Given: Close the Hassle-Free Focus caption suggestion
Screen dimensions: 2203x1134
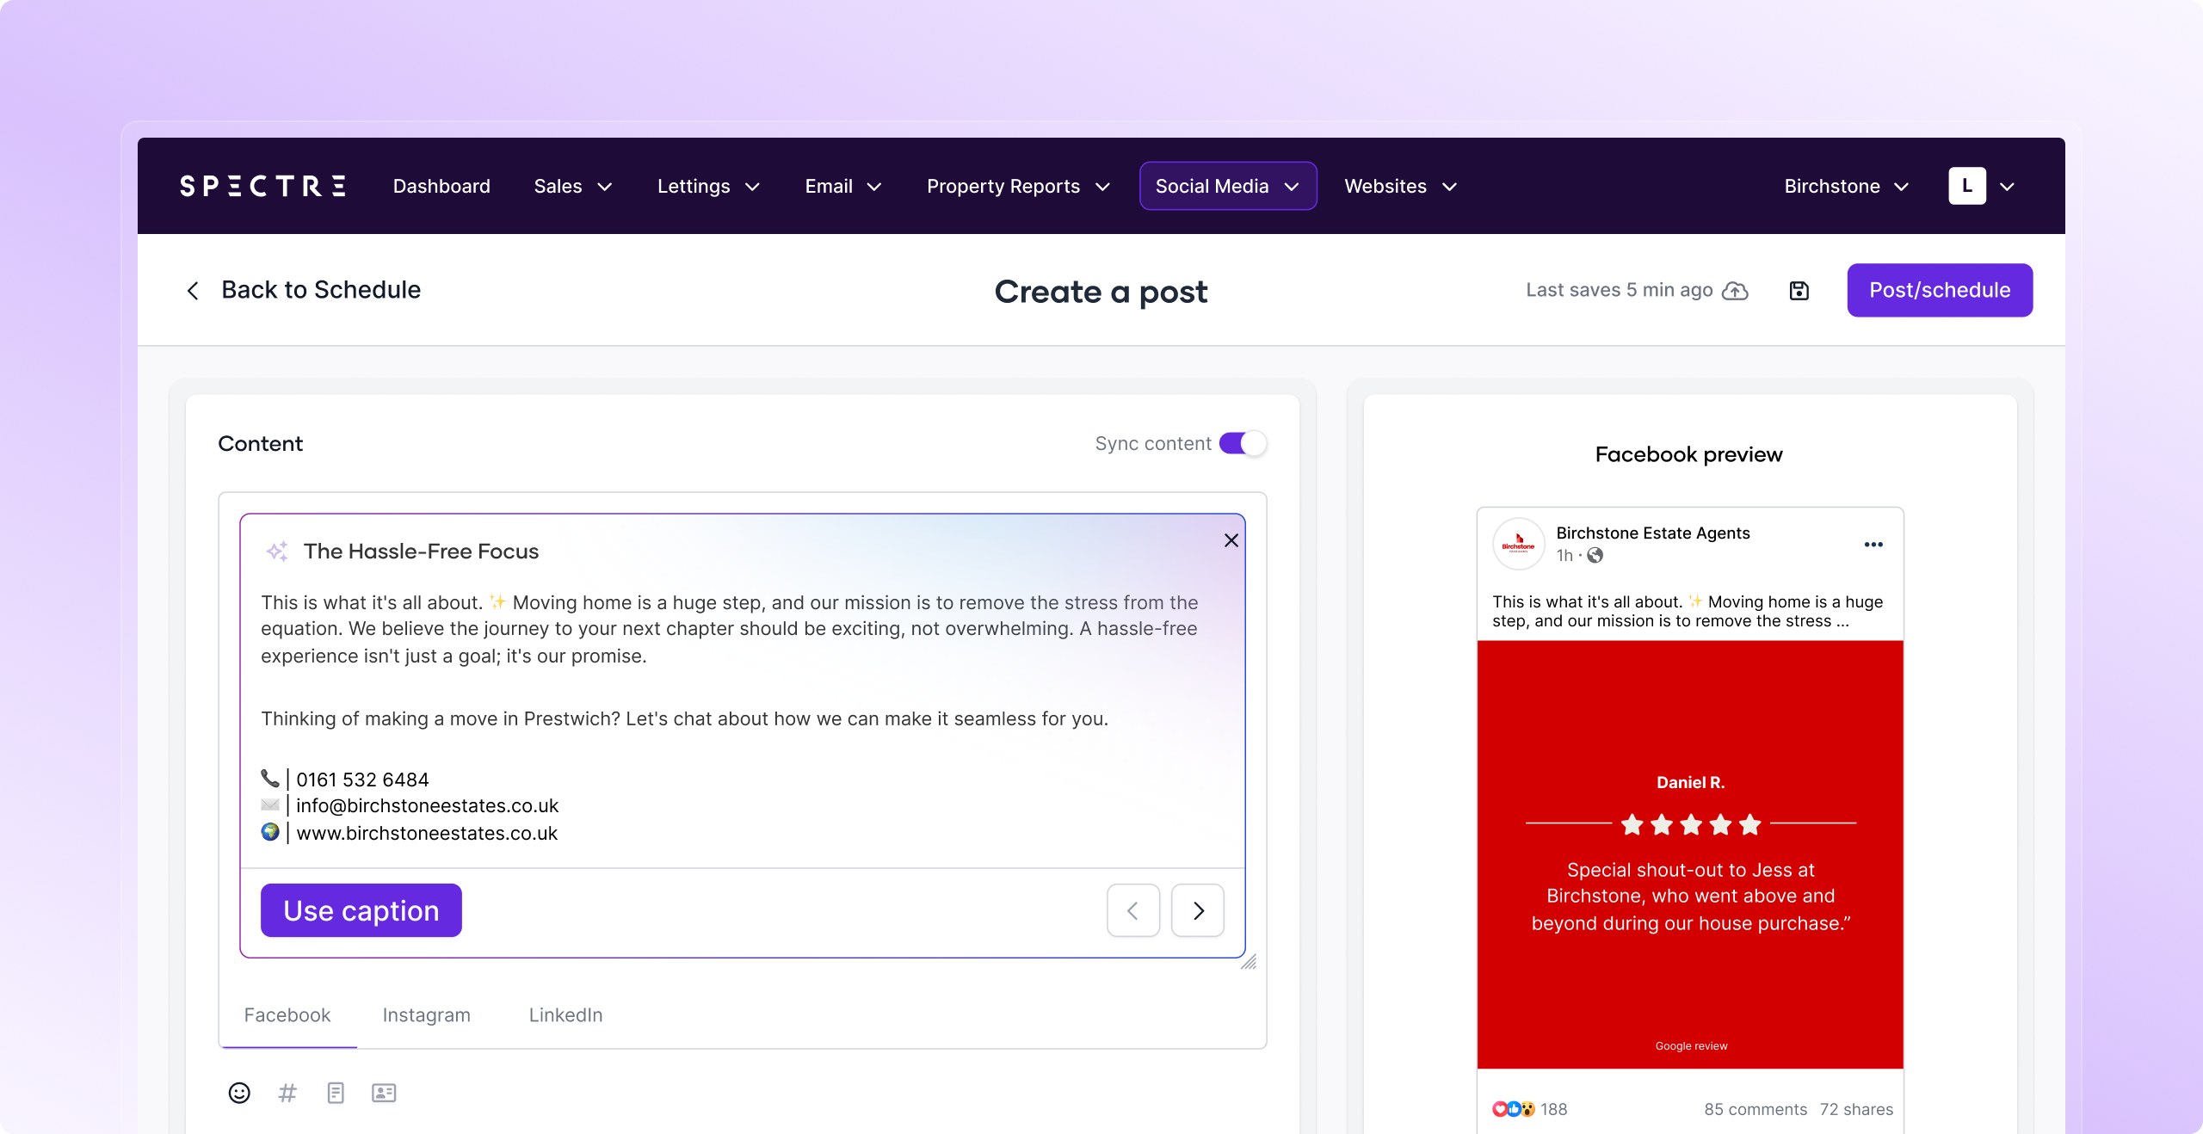Looking at the screenshot, I should [x=1231, y=540].
